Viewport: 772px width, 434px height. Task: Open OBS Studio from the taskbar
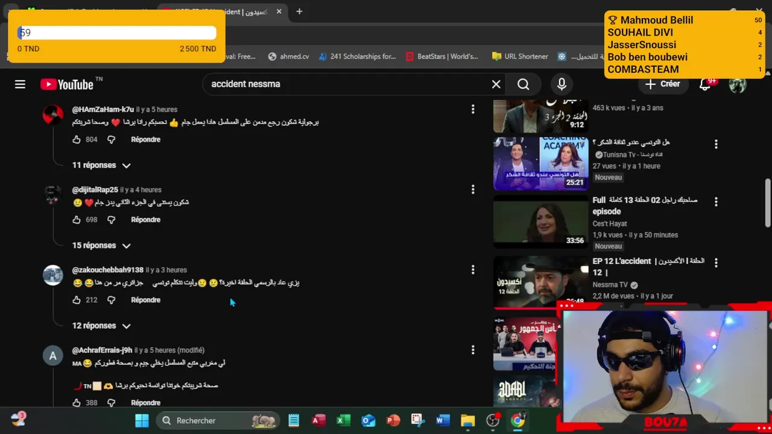click(x=493, y=421)
